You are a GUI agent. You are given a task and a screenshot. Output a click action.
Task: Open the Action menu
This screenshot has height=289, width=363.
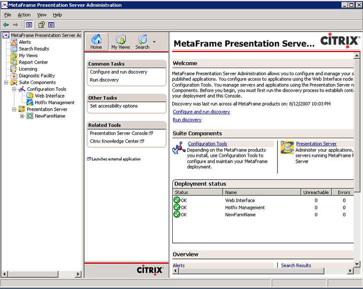point(24,15)
